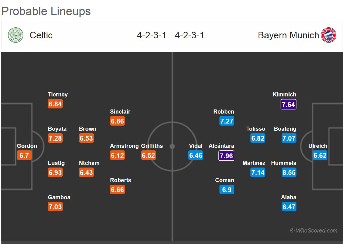Click Gordon's 6.7 goalkeeper rating badge
Screen dimensions: 343x244
coord(24,156)
